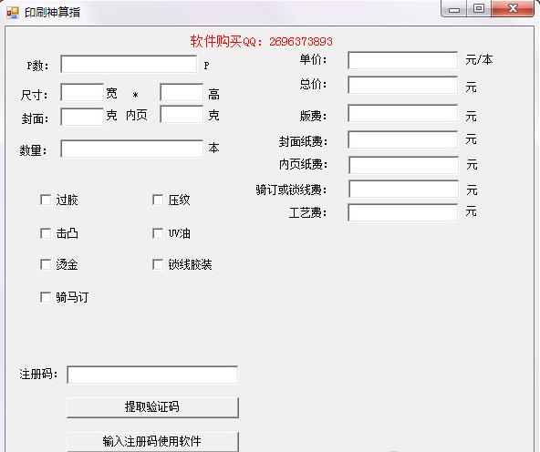Screen dimensions: 540x452
Task: Enable the 过胶 checkbox
Action: coord(46,200)
